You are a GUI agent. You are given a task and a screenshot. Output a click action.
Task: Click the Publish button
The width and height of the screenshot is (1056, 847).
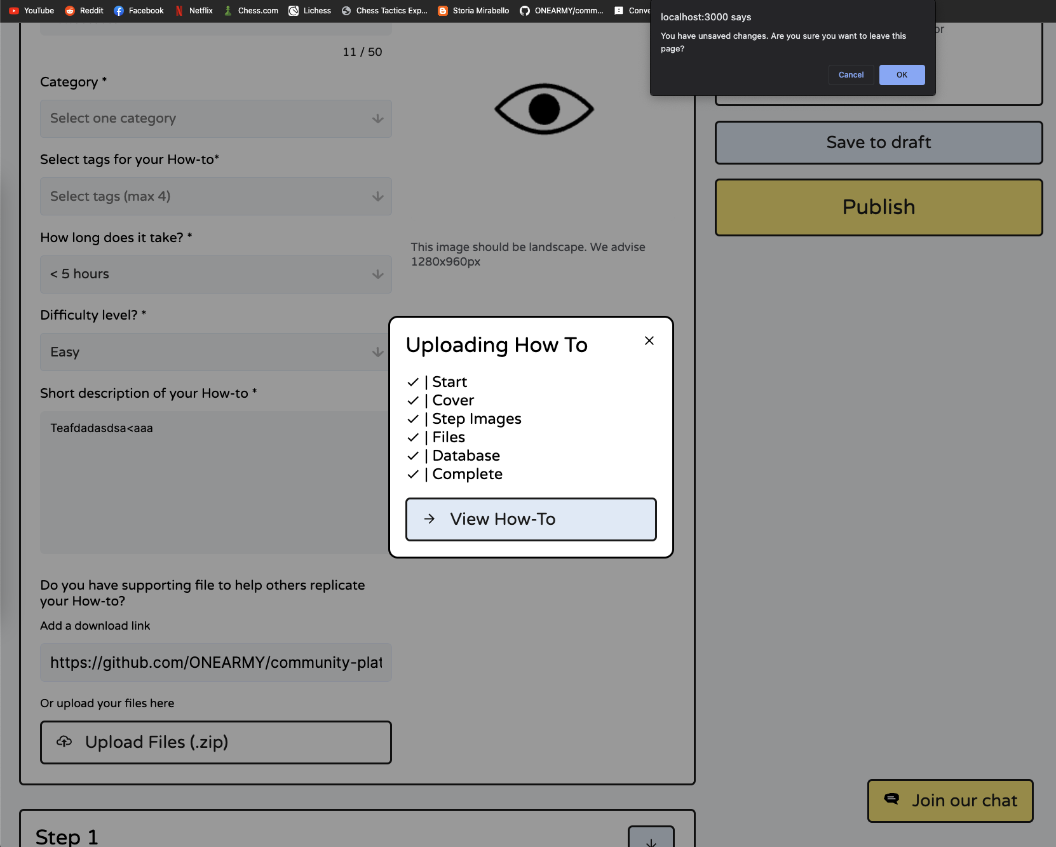tap(879, 207)
